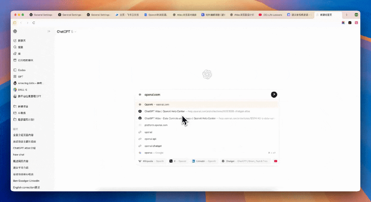Screen dimensions: 371x202
Task: Go back using the navigation arrow
Action: pyautogui.click(x=21, y=23)
